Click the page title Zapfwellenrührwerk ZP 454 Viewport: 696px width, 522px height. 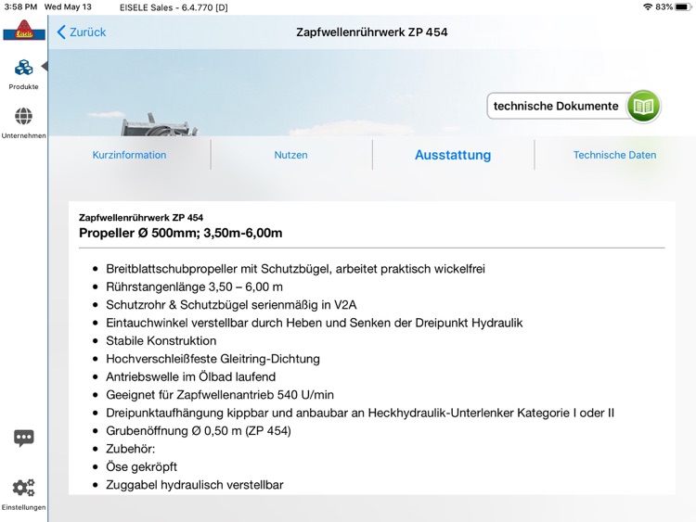pyautogui.click(x=372, y=32)
